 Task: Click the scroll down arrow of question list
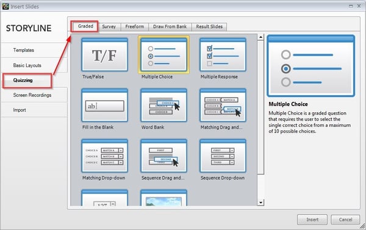pos(260,202)
